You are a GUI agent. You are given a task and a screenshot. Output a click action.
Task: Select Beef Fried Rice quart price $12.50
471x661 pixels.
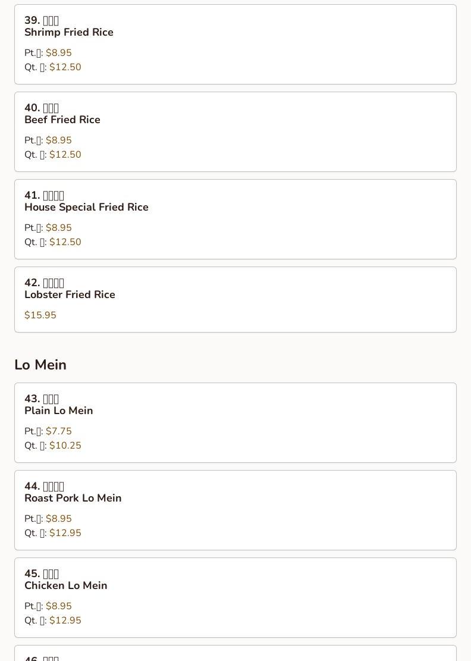click(x=65, y=155)
